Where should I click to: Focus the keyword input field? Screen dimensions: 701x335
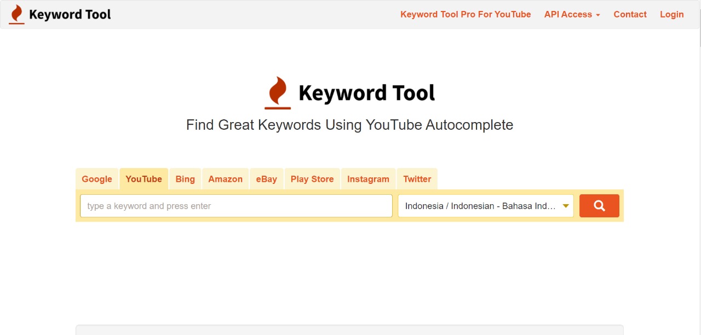point(236,206)
